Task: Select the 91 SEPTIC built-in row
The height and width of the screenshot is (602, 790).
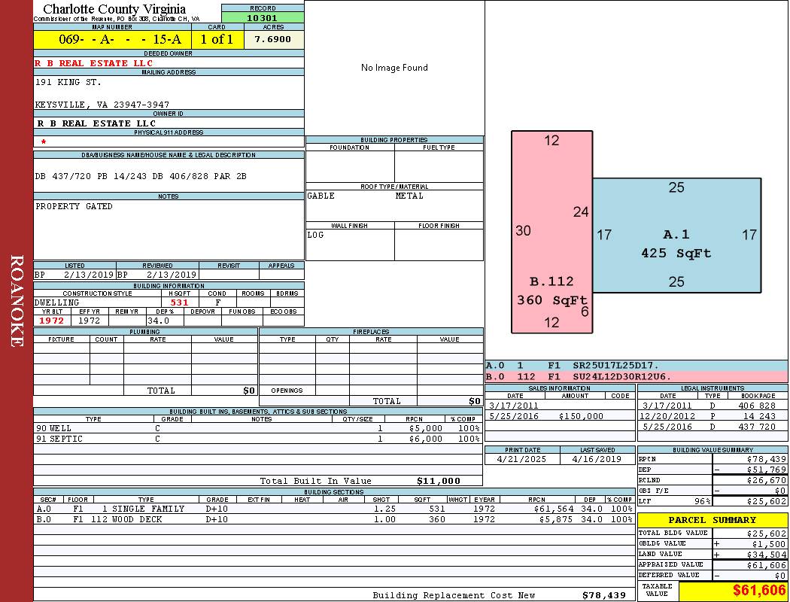Action: click(x=256, y=439)
